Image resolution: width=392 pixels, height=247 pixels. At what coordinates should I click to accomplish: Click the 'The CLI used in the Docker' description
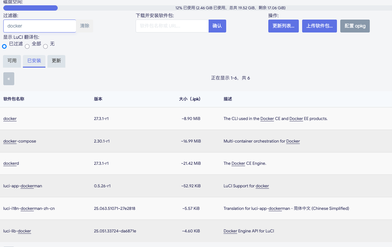click(276, 119)
